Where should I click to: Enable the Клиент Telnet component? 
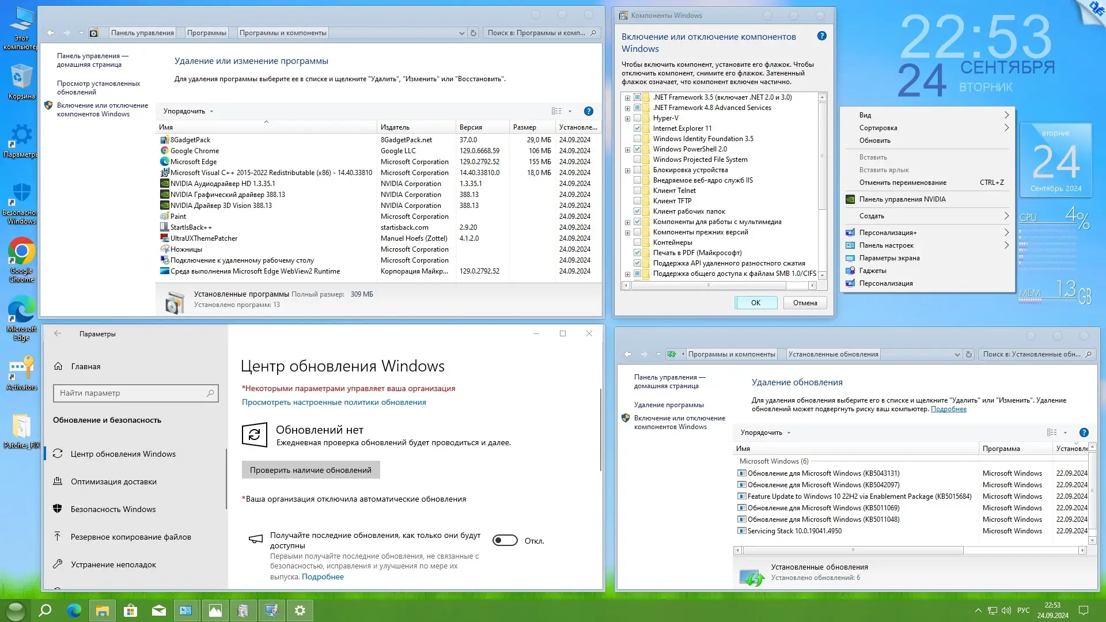tap(637, 191)
